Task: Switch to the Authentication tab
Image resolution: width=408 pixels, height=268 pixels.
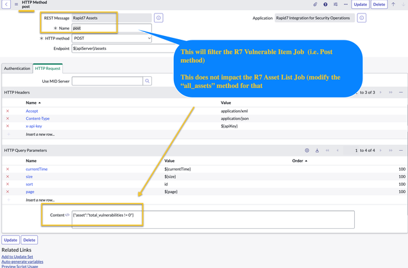Action: [x=17, y=69]
